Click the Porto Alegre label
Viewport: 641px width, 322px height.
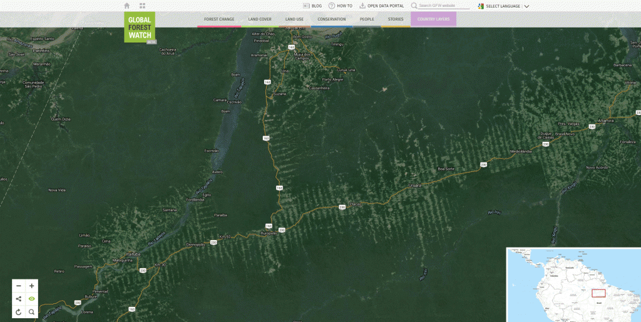pyautogui.click(x=332, y=79)
